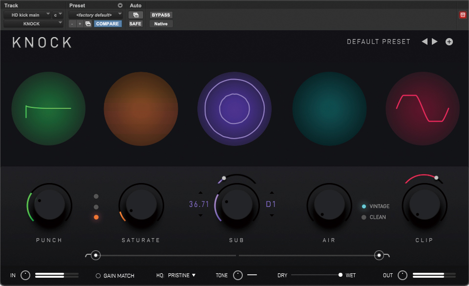Click the purple Sub rings orb

[x=234, y=108]
